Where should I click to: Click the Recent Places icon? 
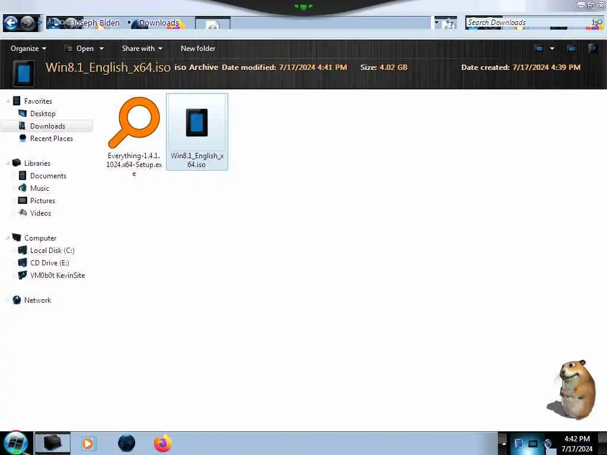click(x=23, y=138)
